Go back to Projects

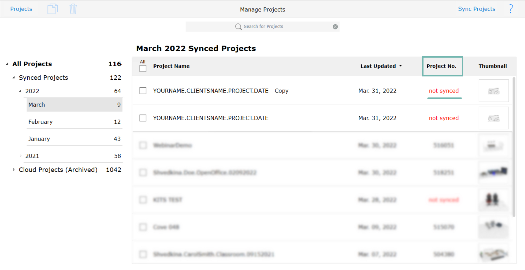pos(21,9)
